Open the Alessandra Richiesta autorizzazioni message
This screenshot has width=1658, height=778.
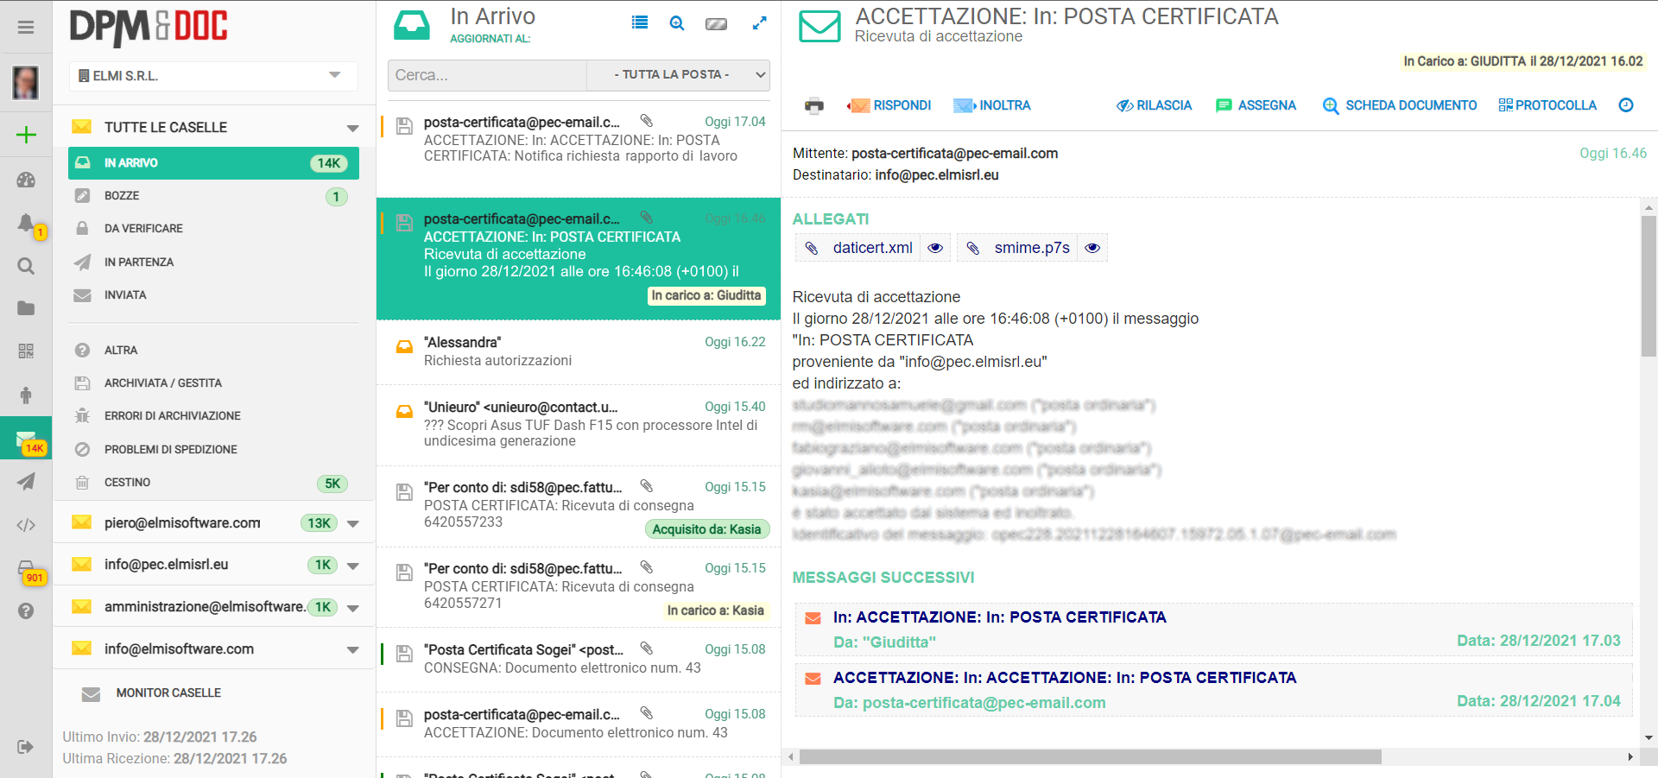tap(579, 352)
